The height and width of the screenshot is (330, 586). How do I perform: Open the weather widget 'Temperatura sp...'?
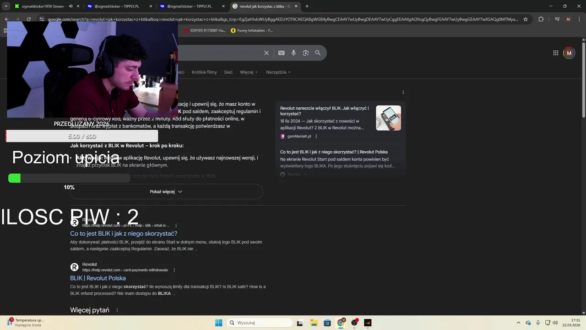click(26, 323)
